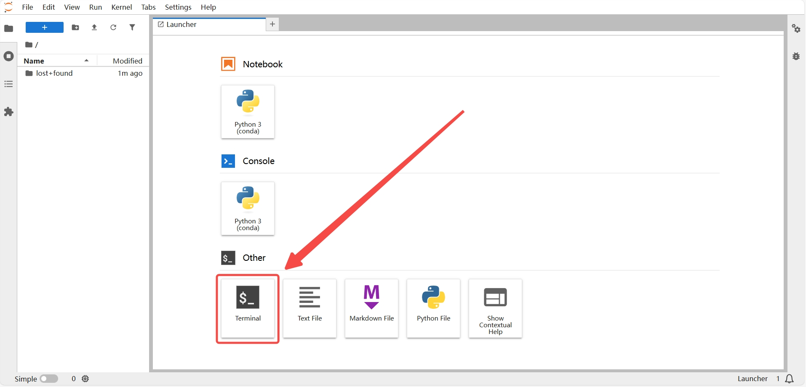Click the JupyterLab logo icon
This screenshot has width=806, height=387.
click(8, 7)
